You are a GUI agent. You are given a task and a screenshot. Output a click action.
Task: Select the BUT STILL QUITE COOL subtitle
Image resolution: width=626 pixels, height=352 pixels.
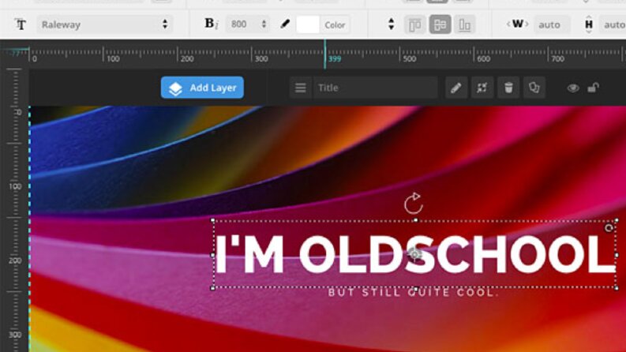(x=414, y=293)
